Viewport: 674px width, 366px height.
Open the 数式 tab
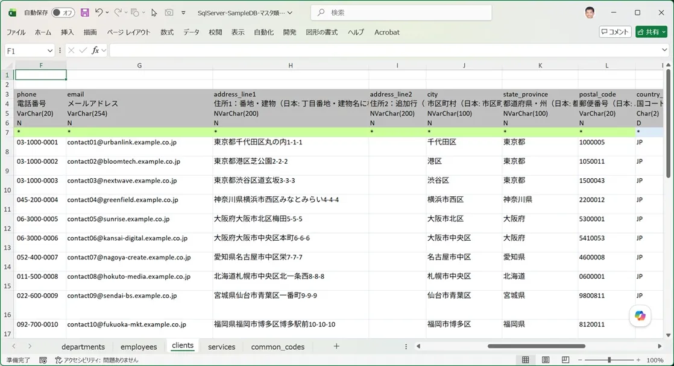click(167, 32)
